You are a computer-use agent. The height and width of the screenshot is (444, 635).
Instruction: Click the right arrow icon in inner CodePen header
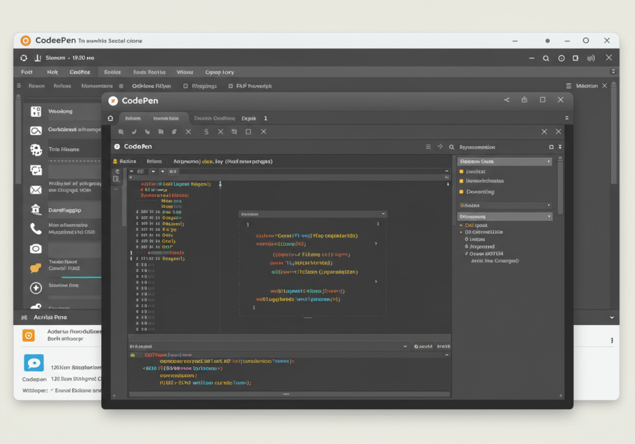click(x=440, y=147)
